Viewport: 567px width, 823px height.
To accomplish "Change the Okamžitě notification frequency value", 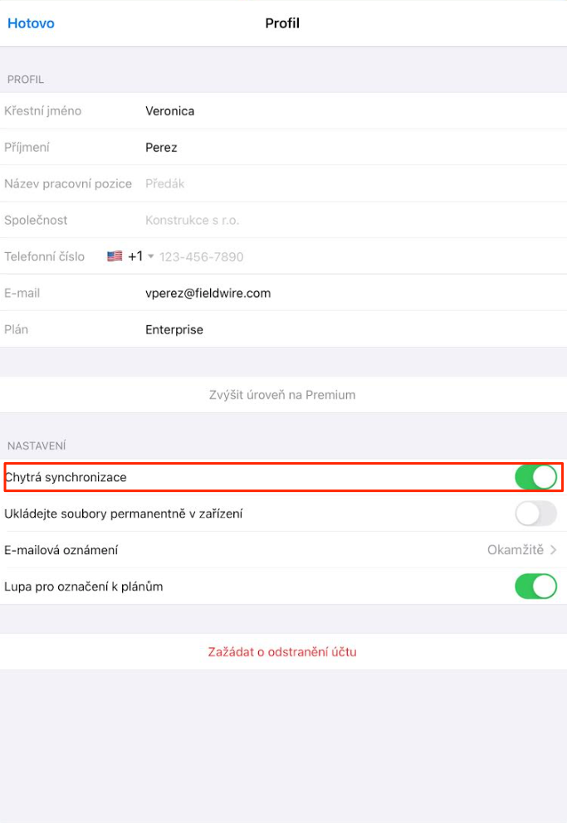I will (515, 550).
